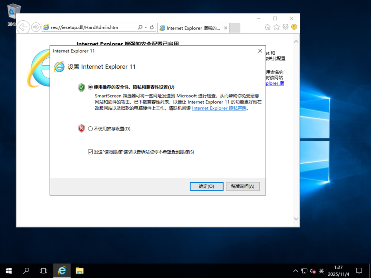This screenshot has width=371, height=278.
Task: Click the scroll up arrow on the page
Action: tap(296, 42)
